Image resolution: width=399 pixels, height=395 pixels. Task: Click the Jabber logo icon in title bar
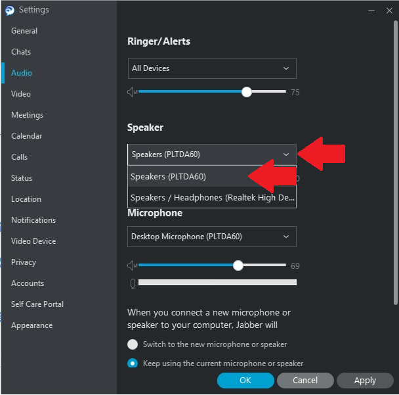coord(10,11)
